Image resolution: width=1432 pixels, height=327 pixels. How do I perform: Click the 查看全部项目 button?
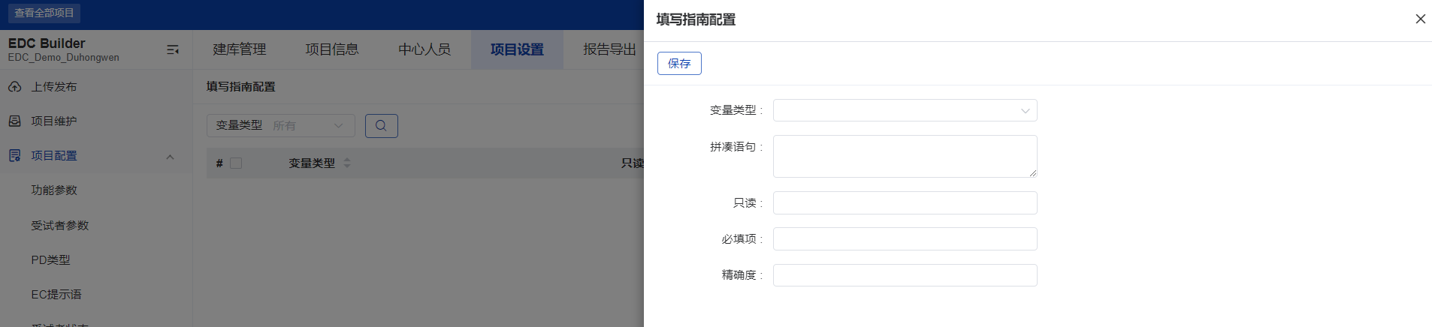coord(44,13)
